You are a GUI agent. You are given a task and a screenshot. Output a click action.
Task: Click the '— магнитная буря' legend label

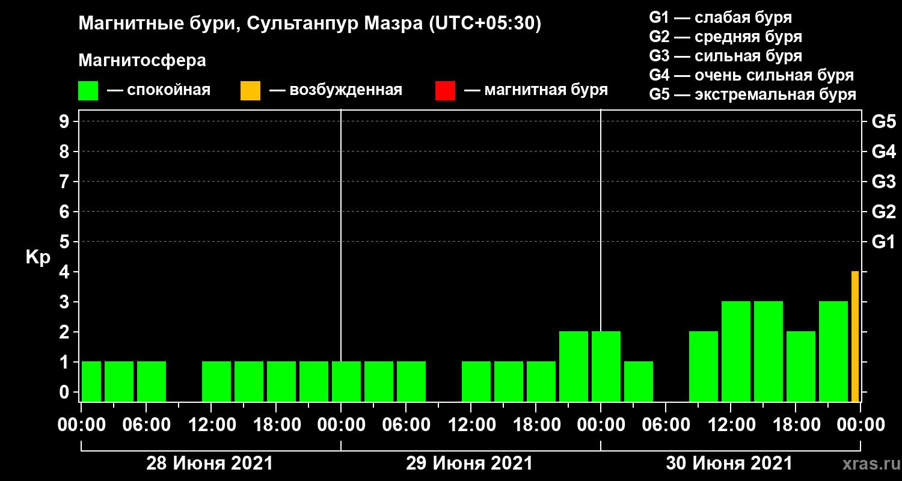click(536, 91)
